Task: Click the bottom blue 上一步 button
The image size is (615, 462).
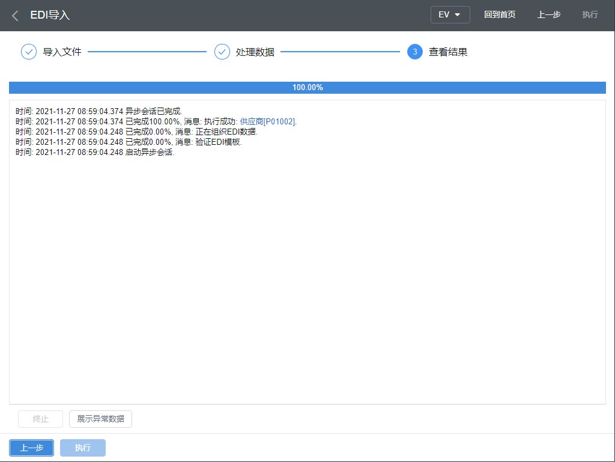Action: (x=31, y=448)
